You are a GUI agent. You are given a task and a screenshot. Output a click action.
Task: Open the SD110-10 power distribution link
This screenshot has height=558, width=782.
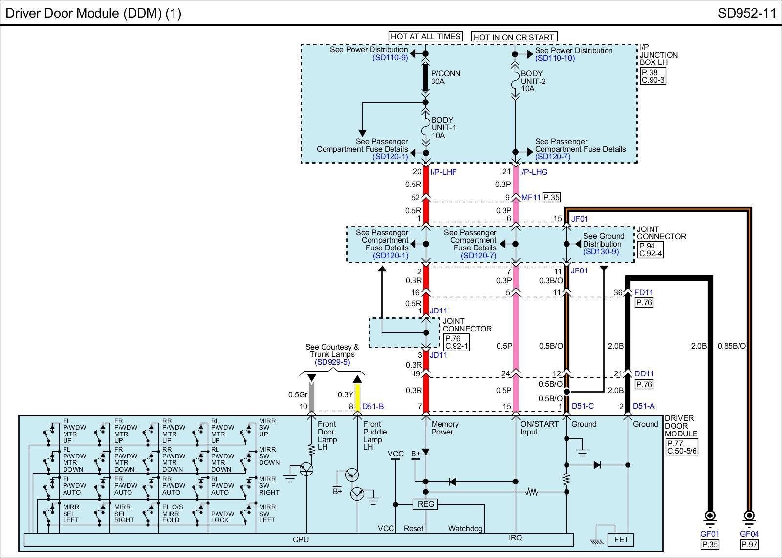click(x=555, y=58)
